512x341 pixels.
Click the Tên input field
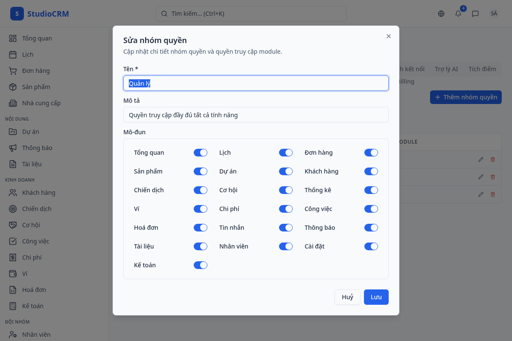coord(256,83)
